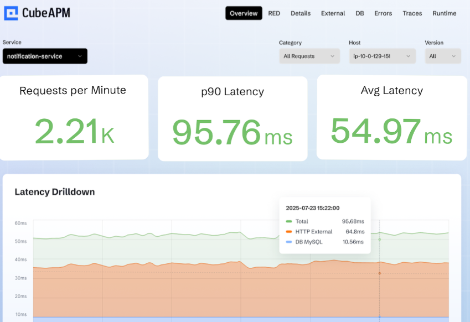Click the green data point on the hover line
470x322 pixels.
coord(379,240)
